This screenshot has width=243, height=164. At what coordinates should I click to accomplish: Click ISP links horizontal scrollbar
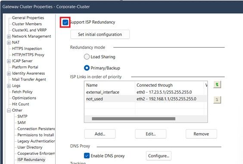(x=134, y=118)
